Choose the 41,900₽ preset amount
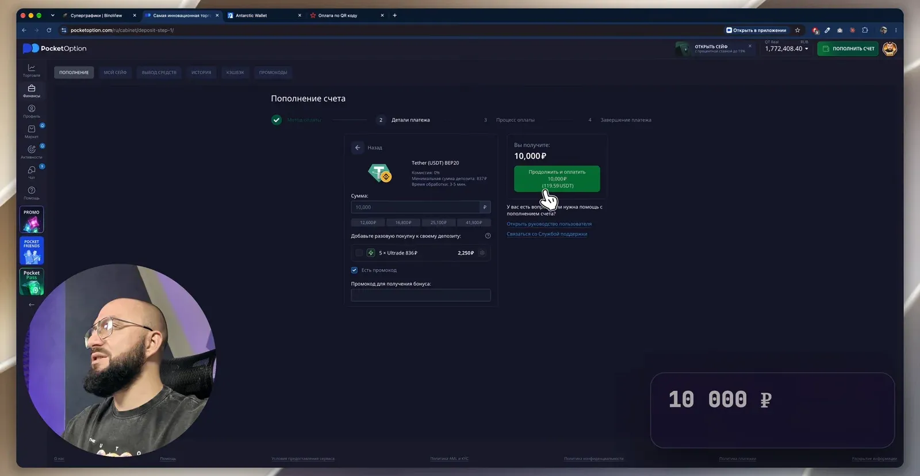The width and height of the screenshot is (920, 476). click(x=474, y=222)
